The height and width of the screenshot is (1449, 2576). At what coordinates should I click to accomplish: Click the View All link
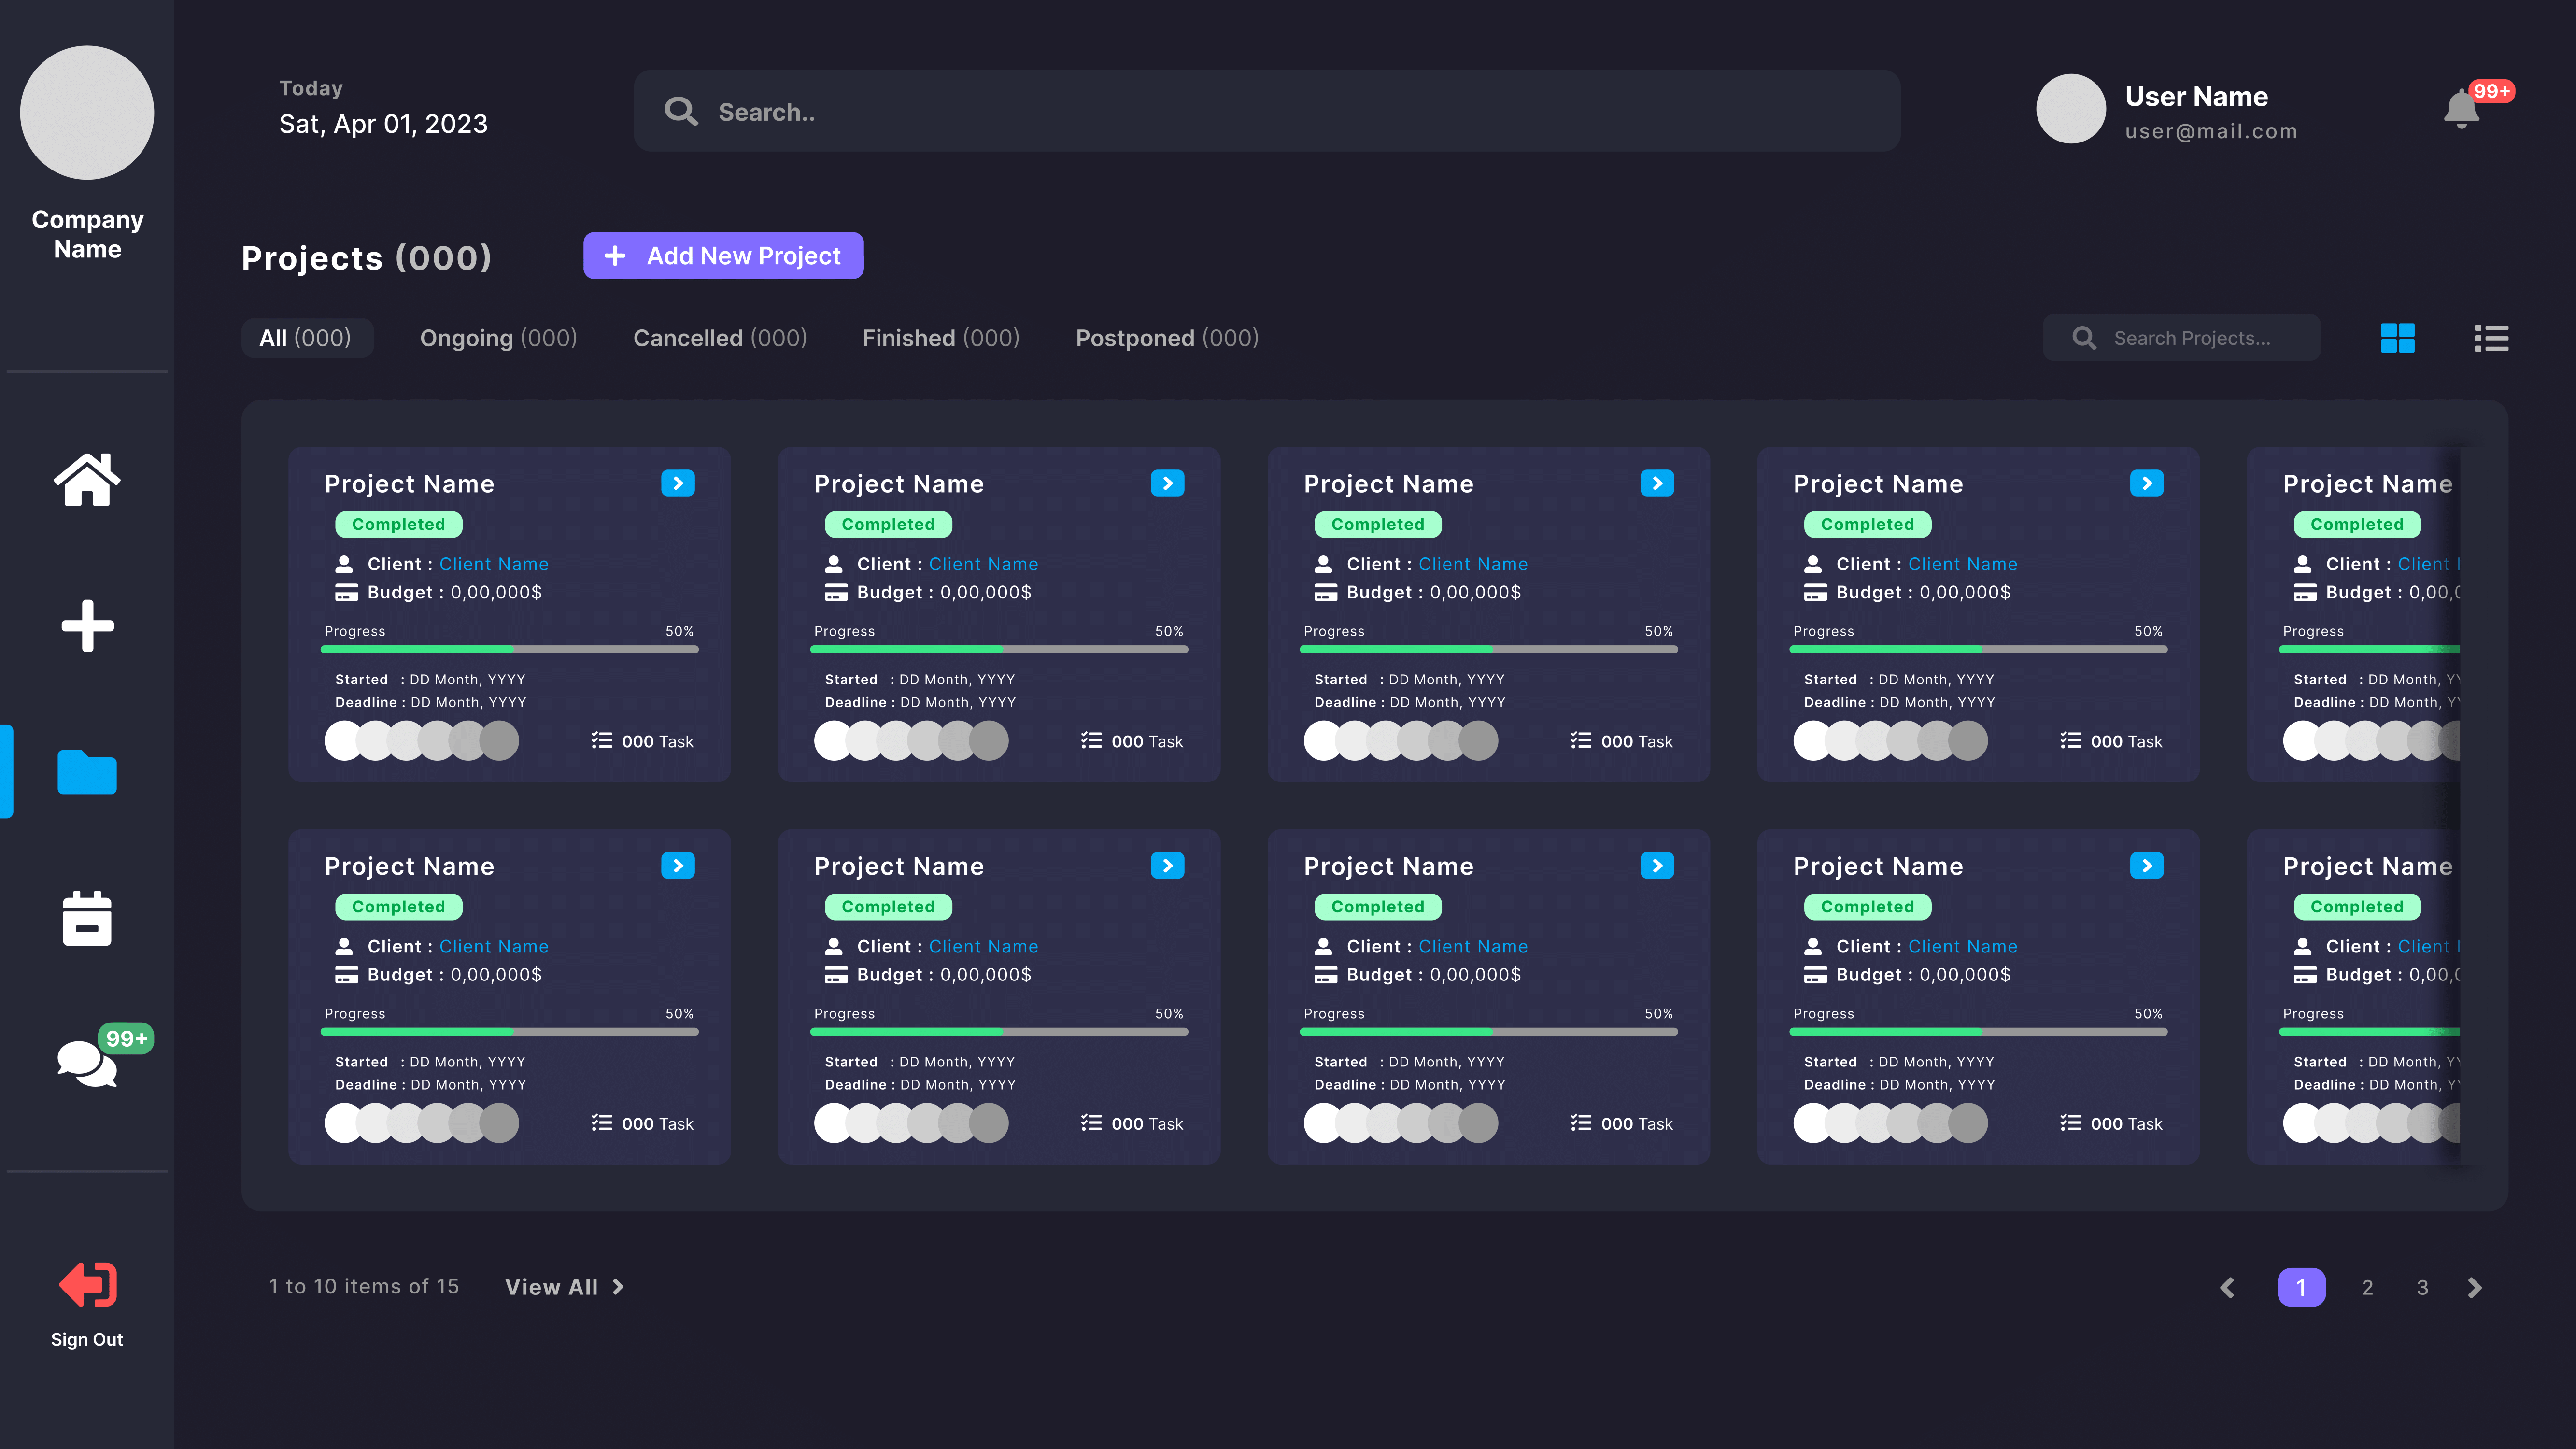tap(564, 1287)
